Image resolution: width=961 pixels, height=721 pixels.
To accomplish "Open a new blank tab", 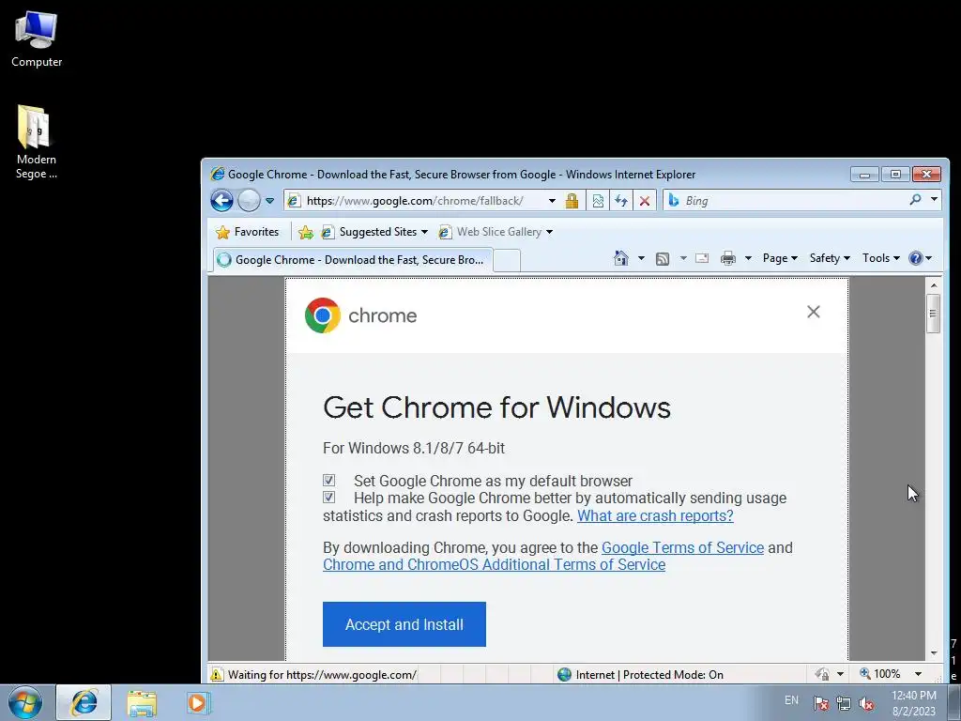I will pyautogui.click(x=507, y=260).
